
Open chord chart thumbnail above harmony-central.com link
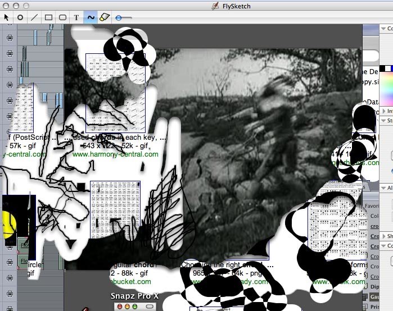[116, 93]
